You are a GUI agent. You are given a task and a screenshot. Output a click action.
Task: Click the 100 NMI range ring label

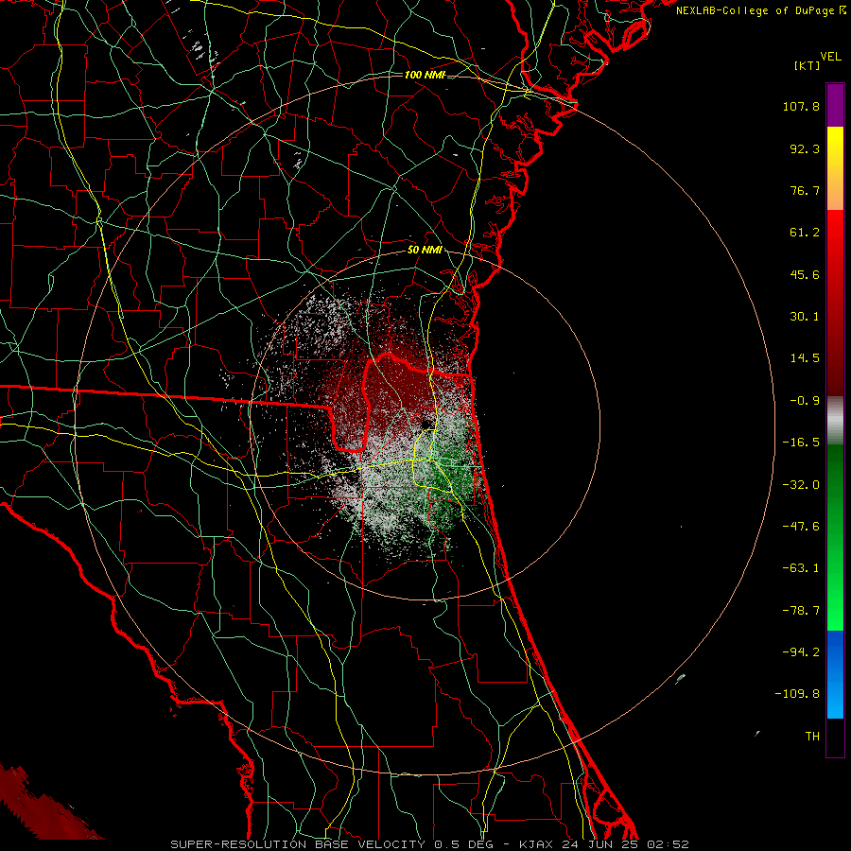[x=425, y=75]
